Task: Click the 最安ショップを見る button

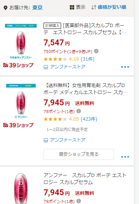Action: click(x=79, y=154)
